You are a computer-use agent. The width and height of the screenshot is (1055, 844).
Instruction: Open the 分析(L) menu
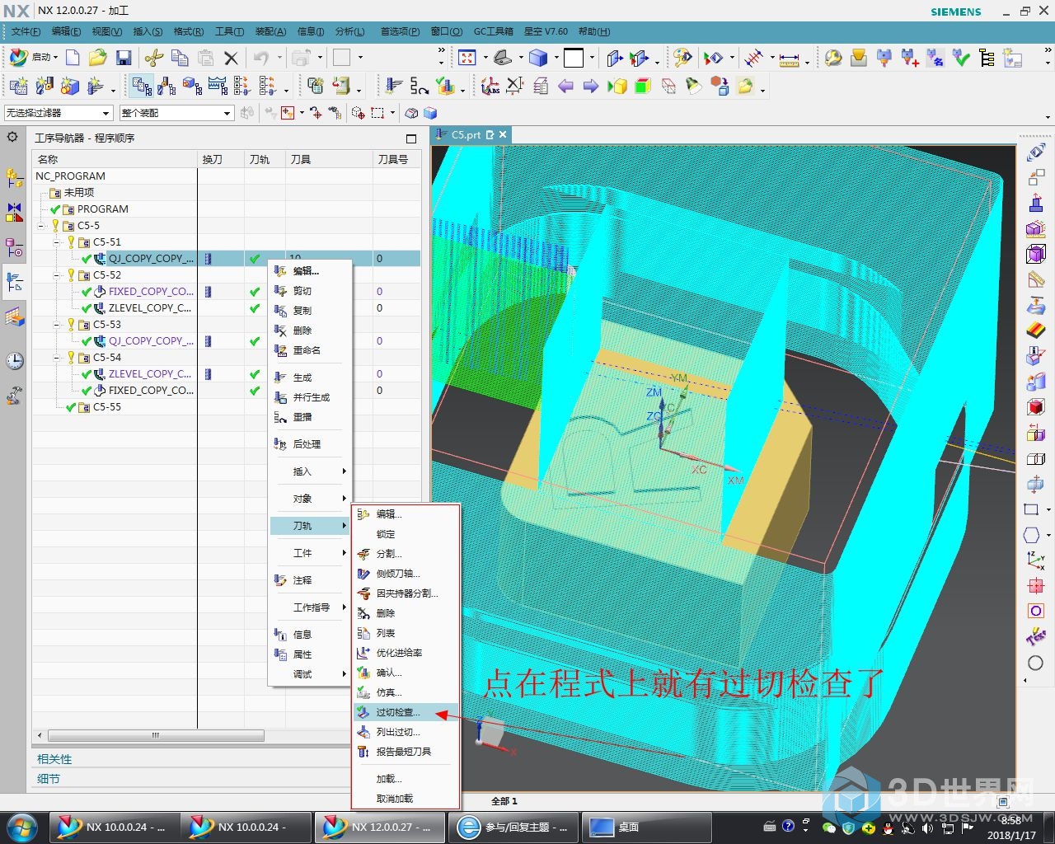pyautogui.click(x=349, y=31)
